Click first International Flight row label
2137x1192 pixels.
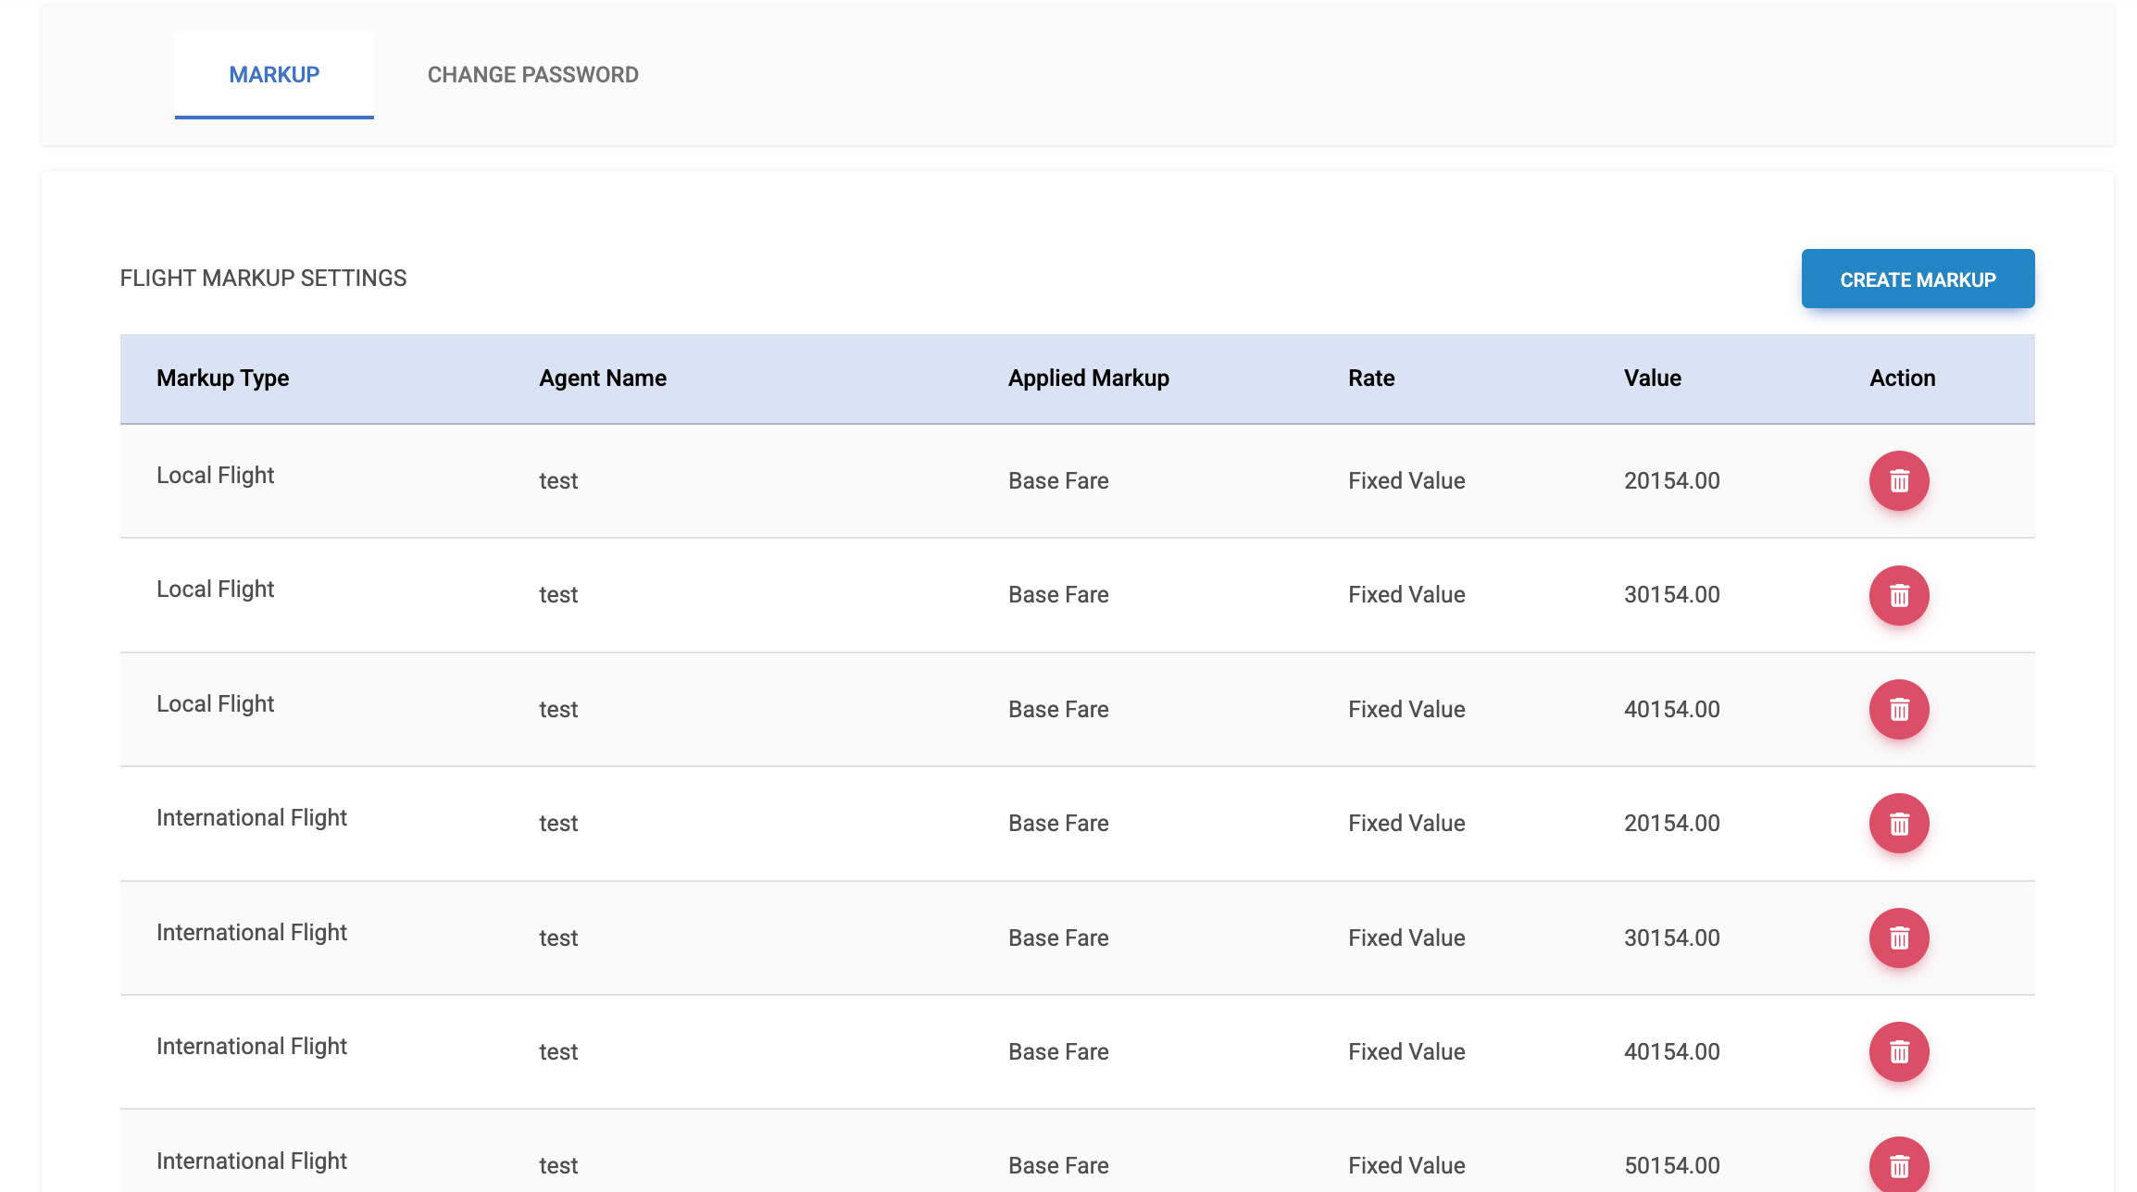(251, 818)
